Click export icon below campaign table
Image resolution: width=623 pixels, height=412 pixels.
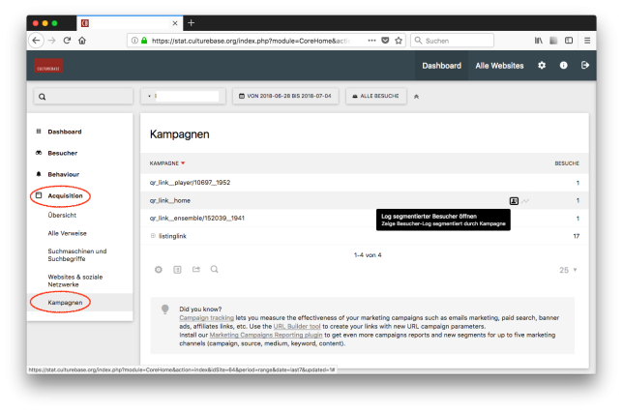[x=195, y=269]
